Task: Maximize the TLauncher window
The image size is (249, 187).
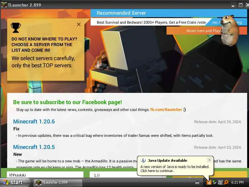Action: [x=241, y=5]
